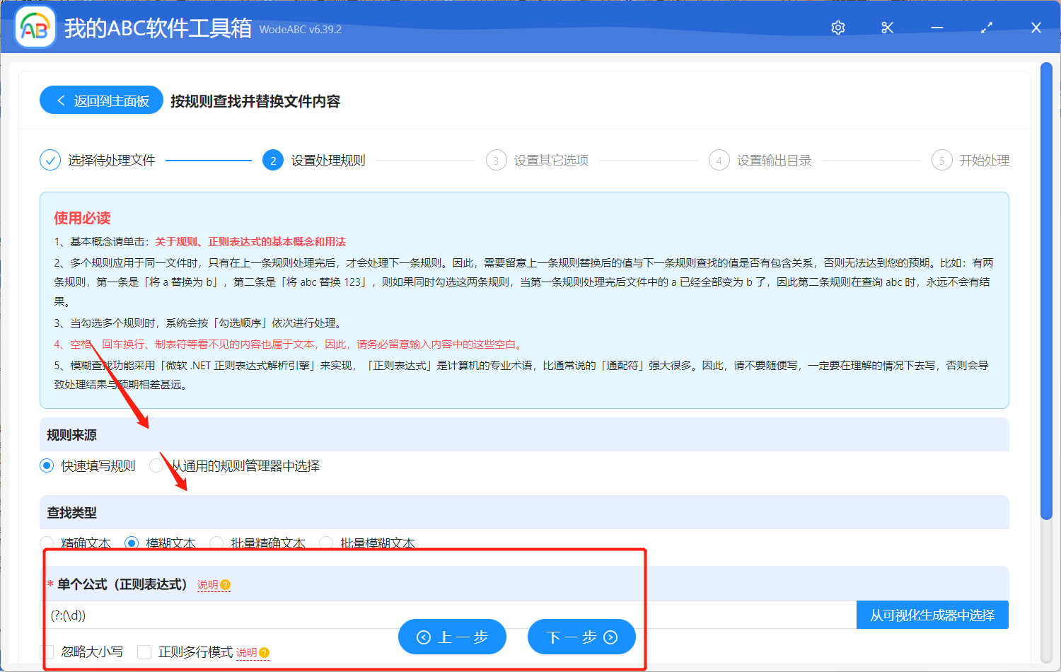Click the scissors icon in the title bar
Image resolution: width=1061 pixels, height=672 pixels.
click(887, 27)
